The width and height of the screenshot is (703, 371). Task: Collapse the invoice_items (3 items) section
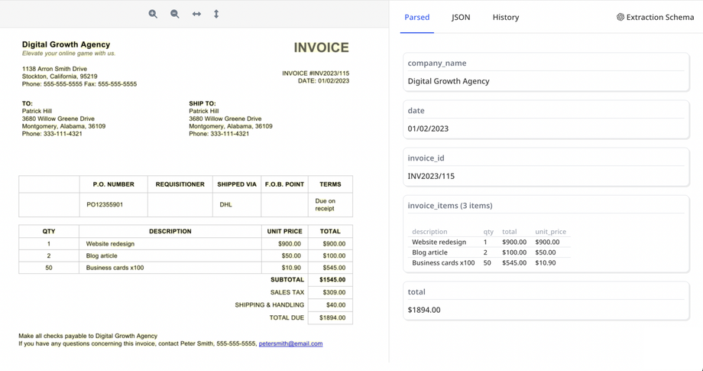tap(449, 205)
